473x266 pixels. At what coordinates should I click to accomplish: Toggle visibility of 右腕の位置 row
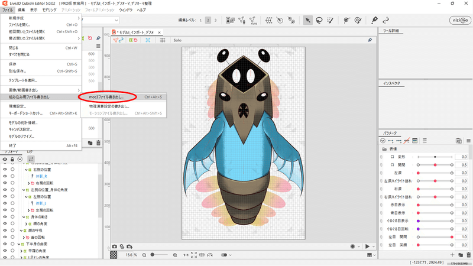click(5, 170)
